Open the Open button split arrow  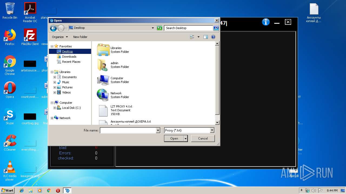[x=185, y=138]
